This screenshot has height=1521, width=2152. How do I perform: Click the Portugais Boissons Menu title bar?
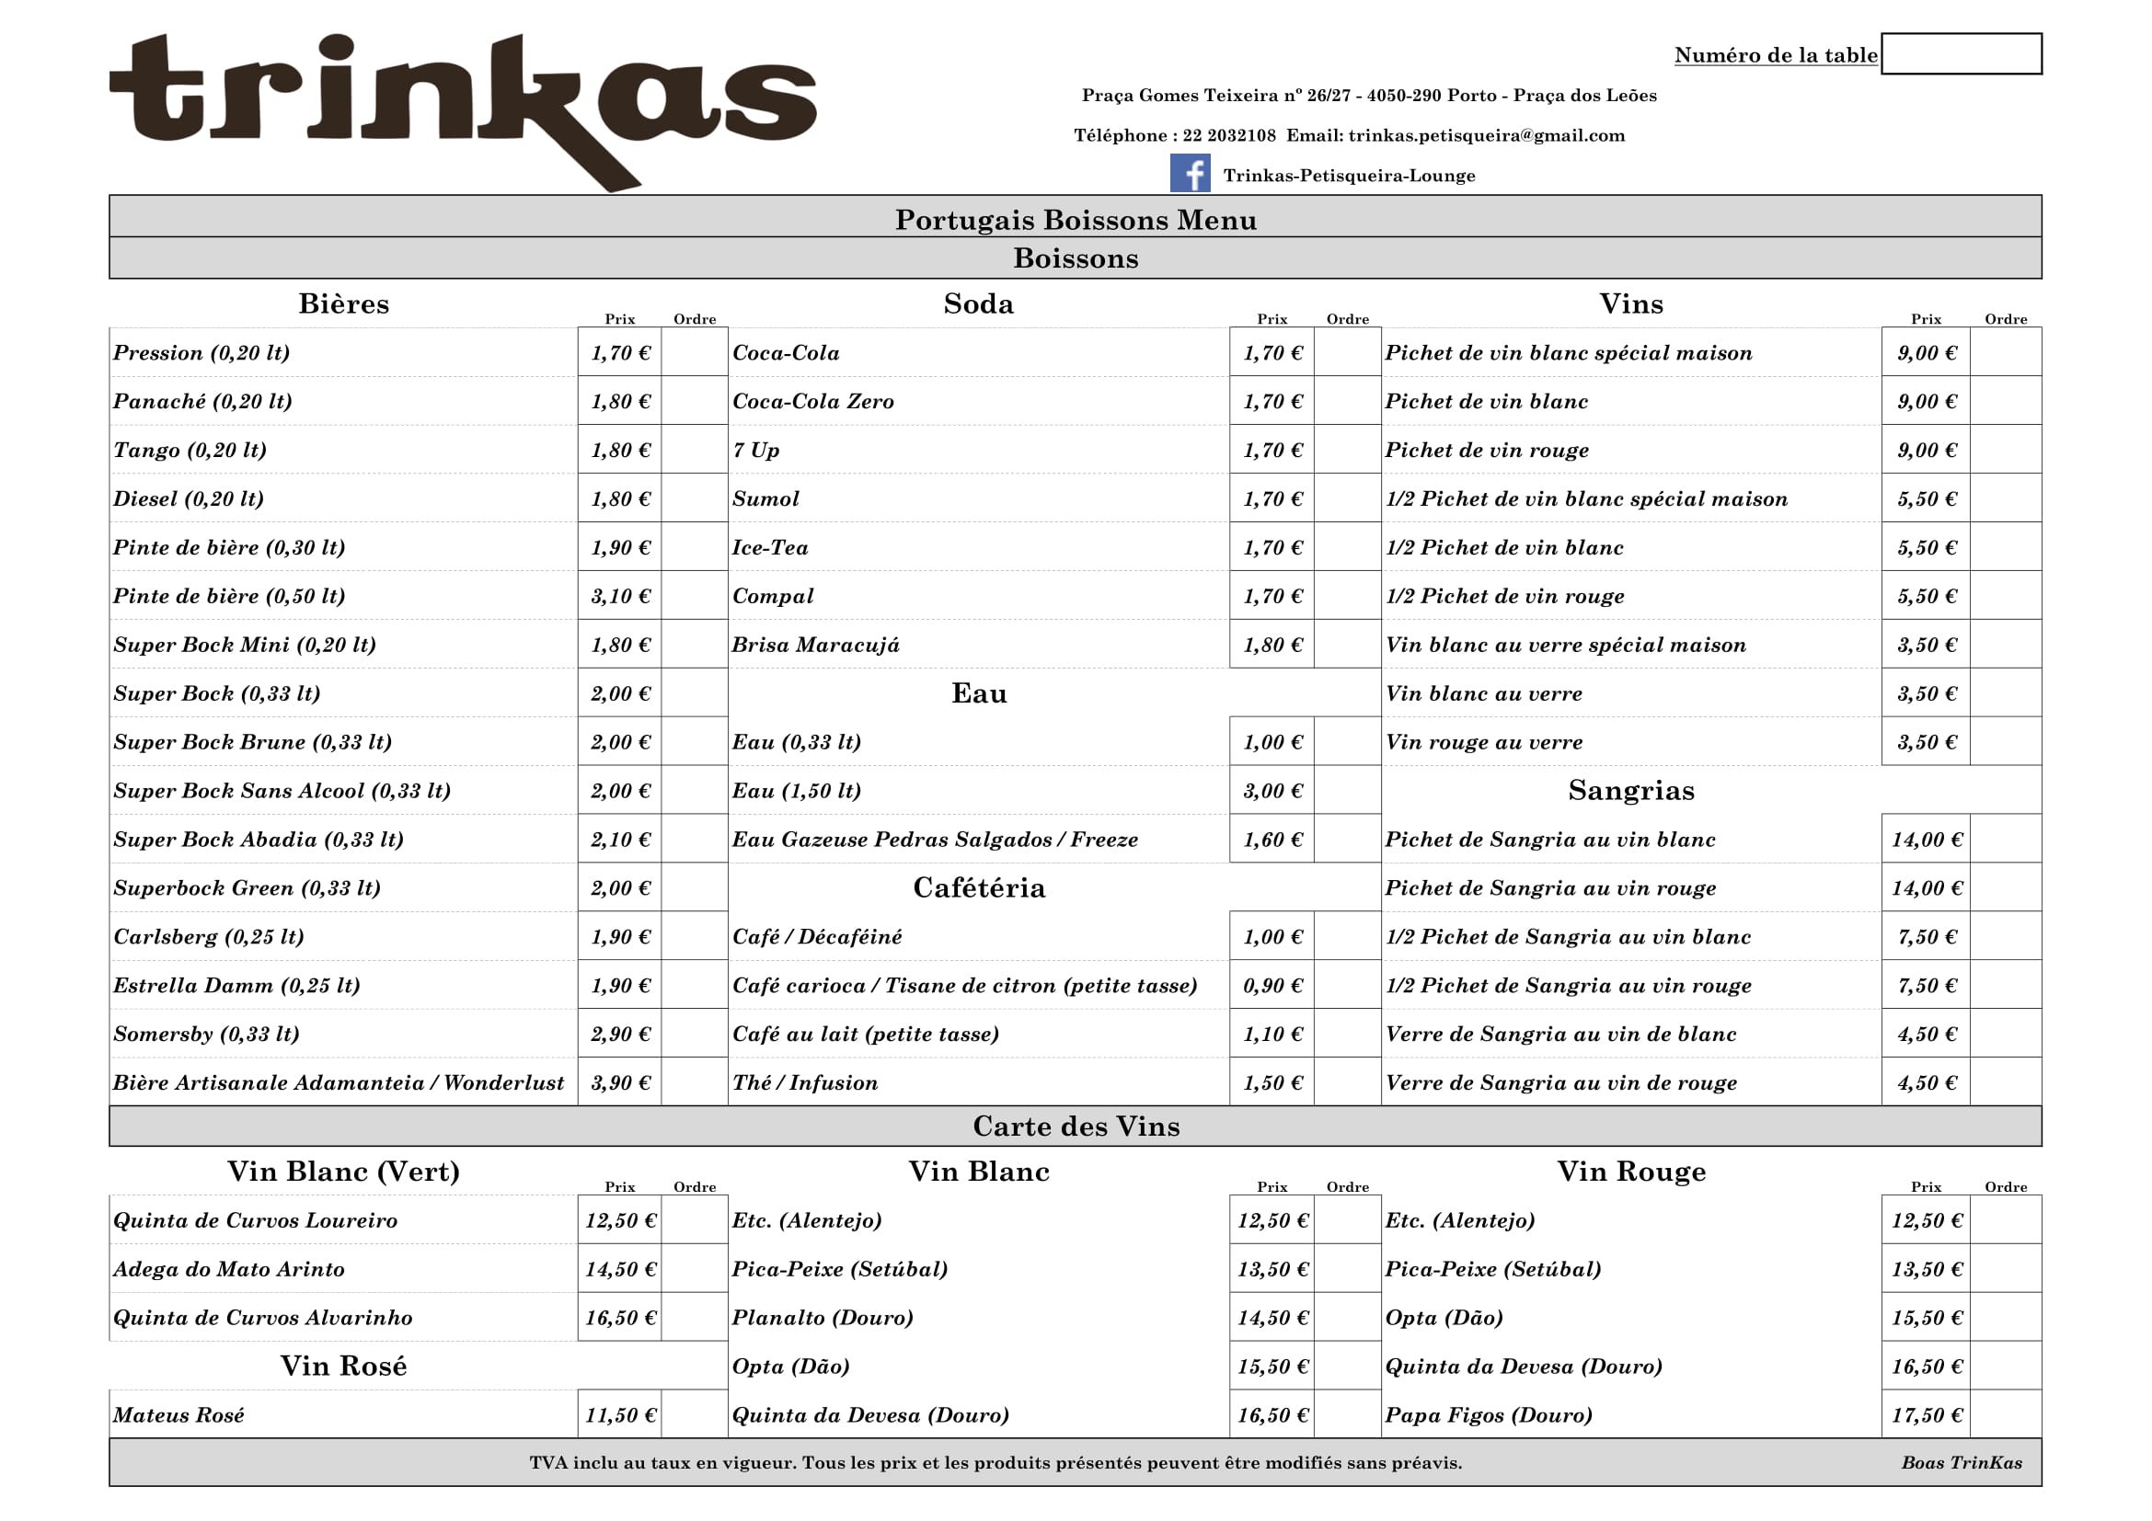tap(1075, 219)
